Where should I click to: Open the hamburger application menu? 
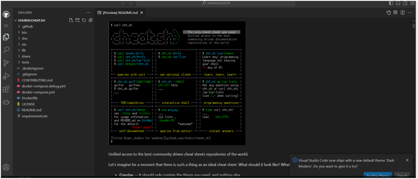6,26
